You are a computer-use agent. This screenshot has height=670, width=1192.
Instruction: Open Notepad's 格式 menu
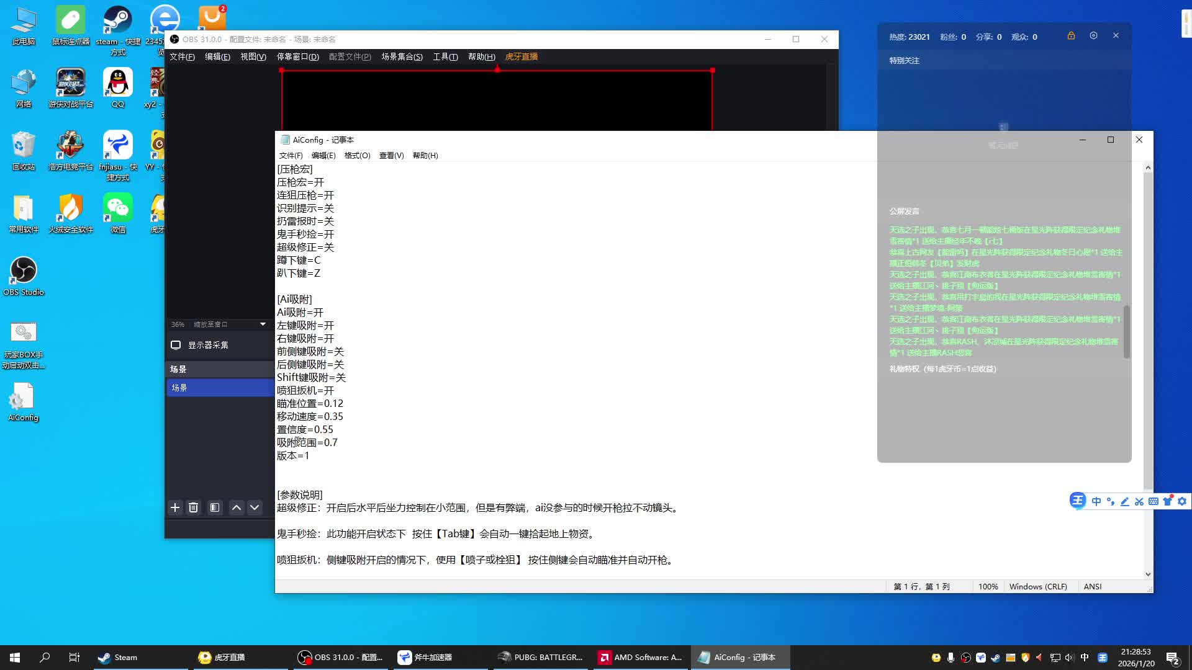[357, 156]
